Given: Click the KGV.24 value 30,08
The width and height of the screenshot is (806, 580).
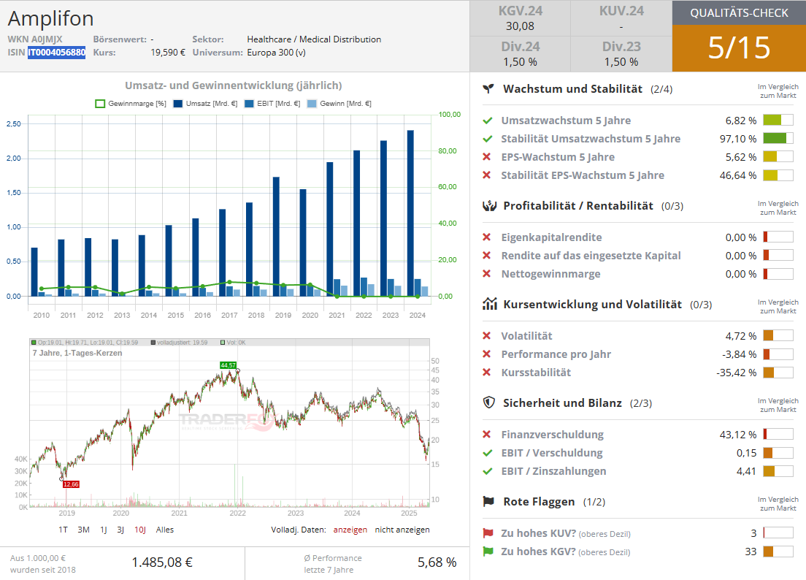Looking at the screenshot, I should click(520, 26).
